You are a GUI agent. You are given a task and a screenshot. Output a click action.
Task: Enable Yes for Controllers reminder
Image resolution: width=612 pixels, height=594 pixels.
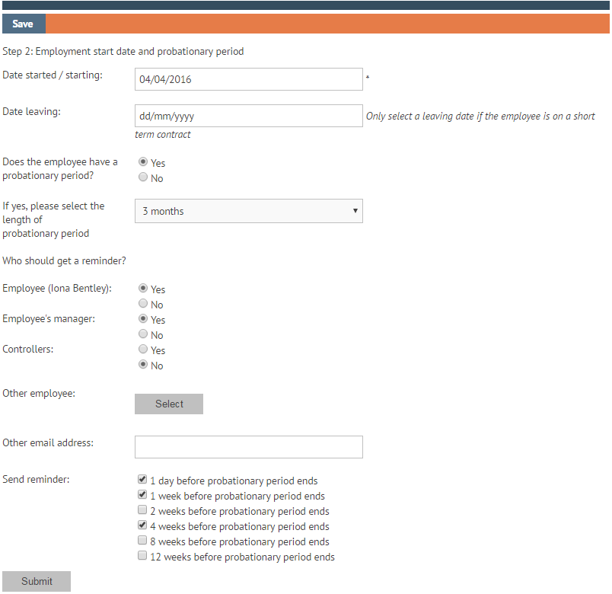(143, 349)
